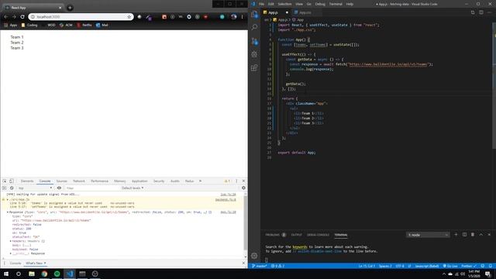Viewport: 496px width, 279px height.
Task: Open Chrome from the Windows taskbar
Action: click(x=44, y=274)
